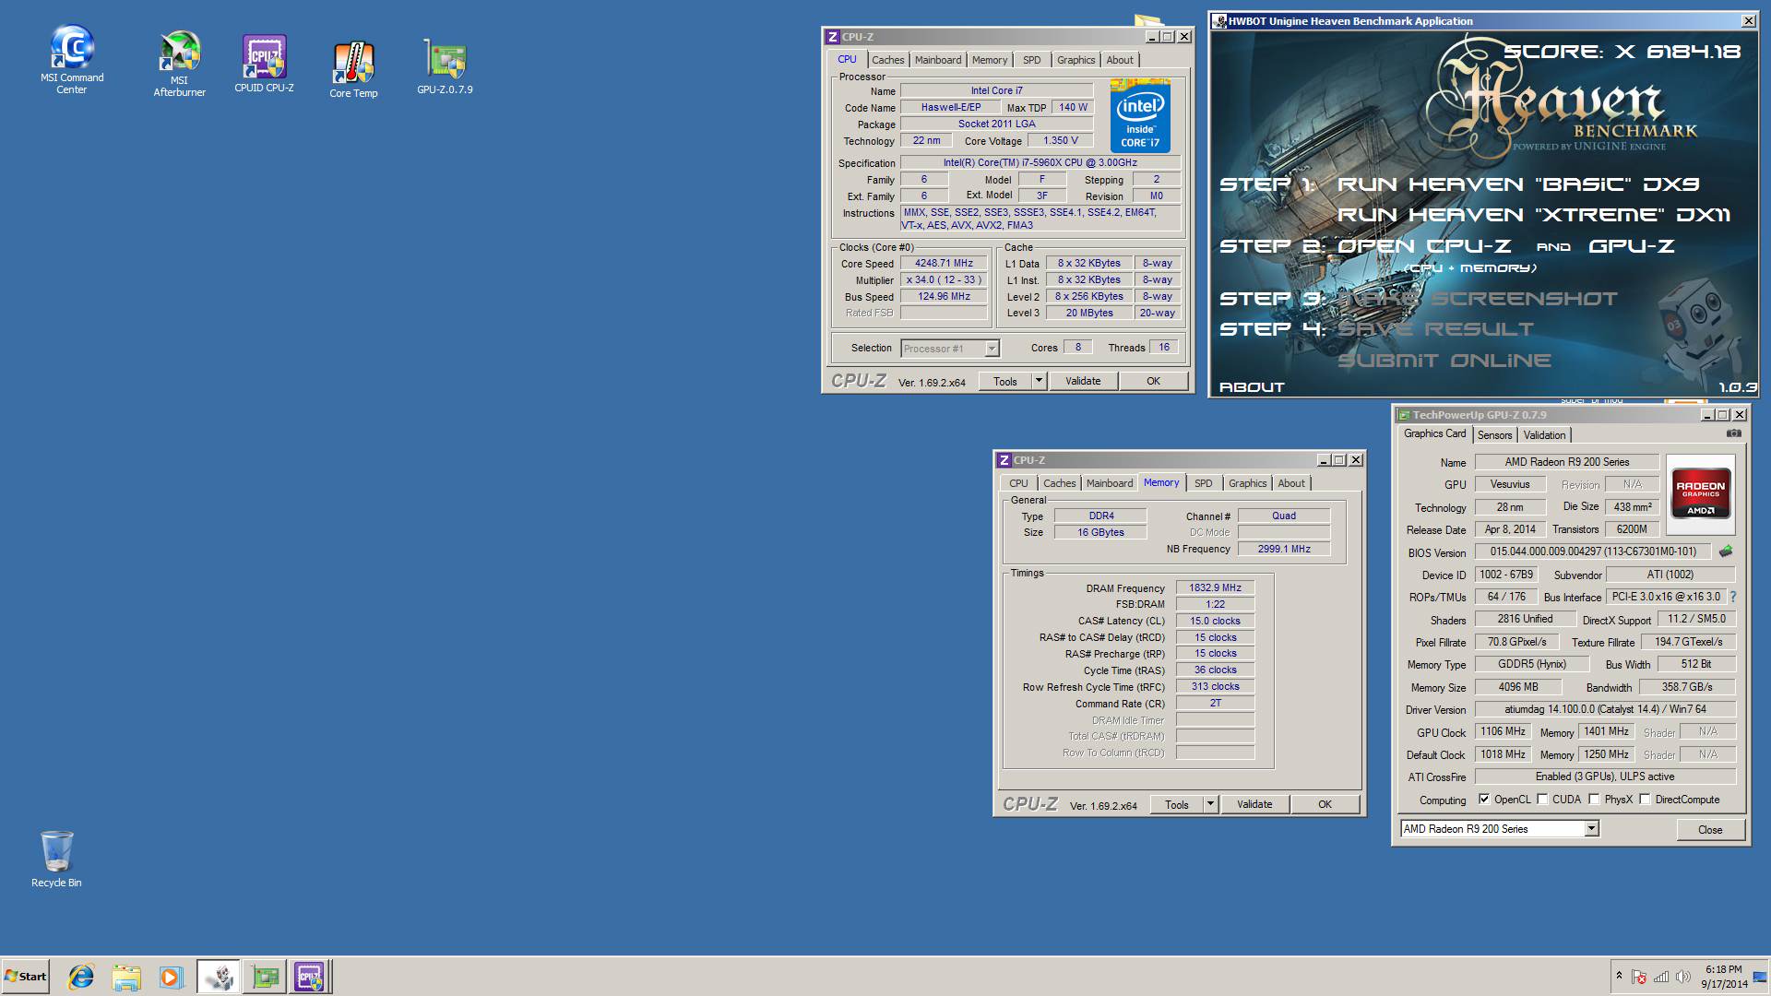
Task: Click Tools button in CPU-Z memory window
Action: tap(1176, 804)
